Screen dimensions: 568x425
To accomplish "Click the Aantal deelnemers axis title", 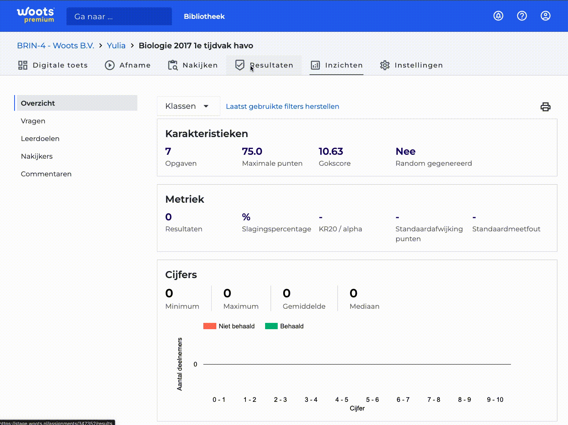I will point(180,364).
